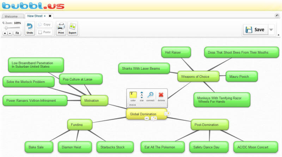Adjust text size stepper in bubble popup
Viewport: 282px width, 157px height.
pyautogui.click(x=142, y=95)
